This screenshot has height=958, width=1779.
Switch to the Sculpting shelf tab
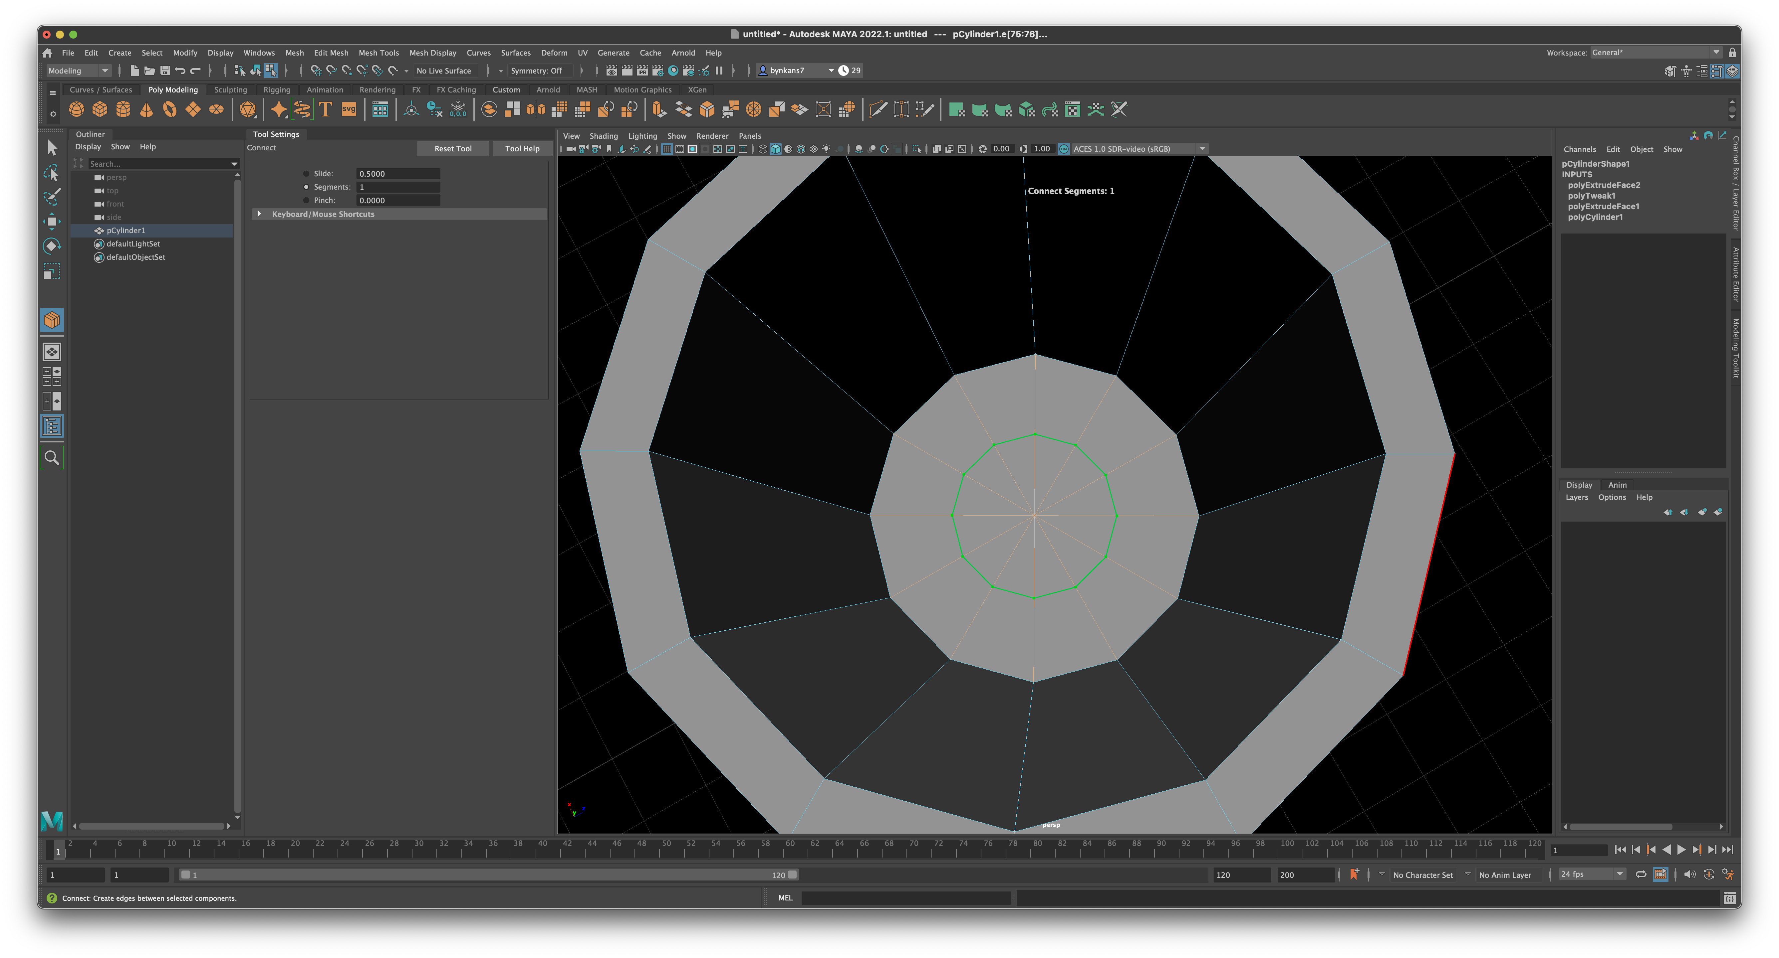point(231,90)
